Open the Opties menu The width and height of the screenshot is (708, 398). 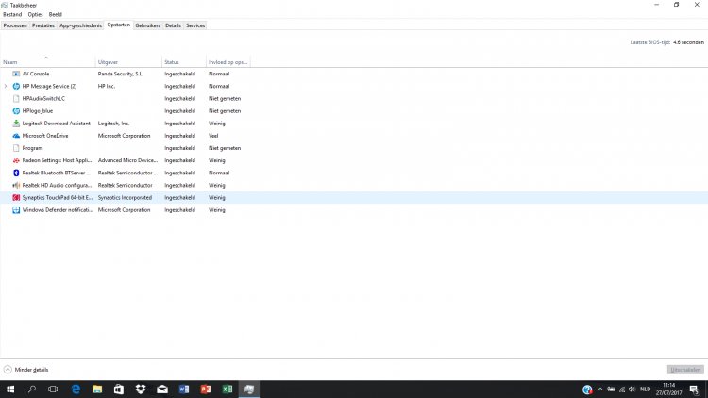click(x=35, y=15)
